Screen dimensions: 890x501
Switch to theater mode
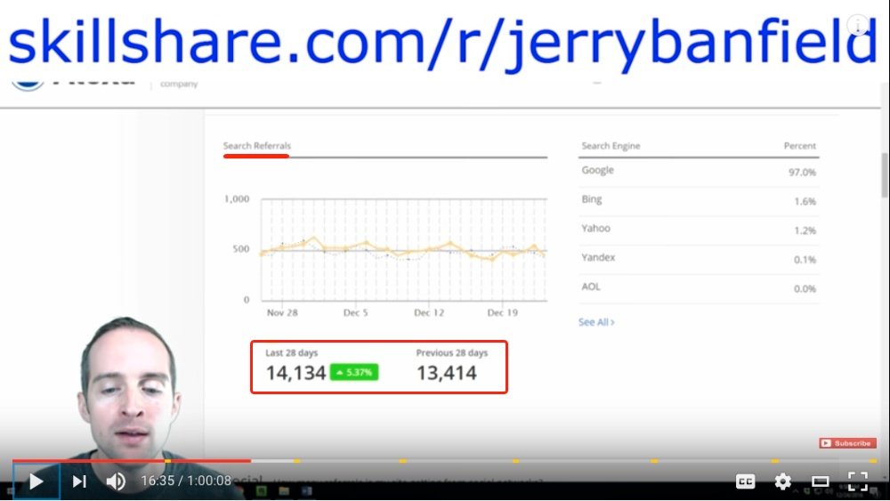pos(821,481)
